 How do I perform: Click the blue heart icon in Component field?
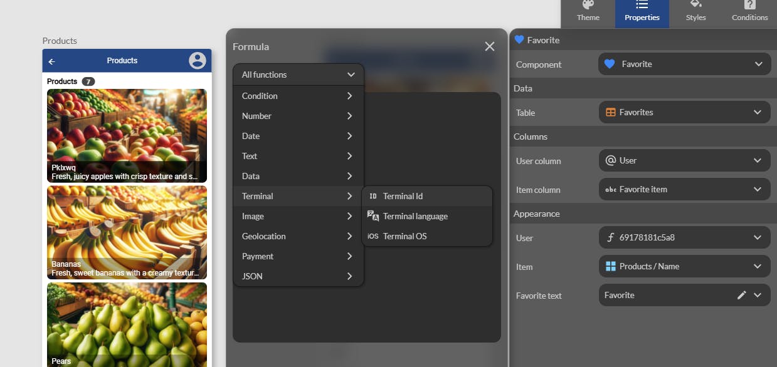click(x=610, y=64)
